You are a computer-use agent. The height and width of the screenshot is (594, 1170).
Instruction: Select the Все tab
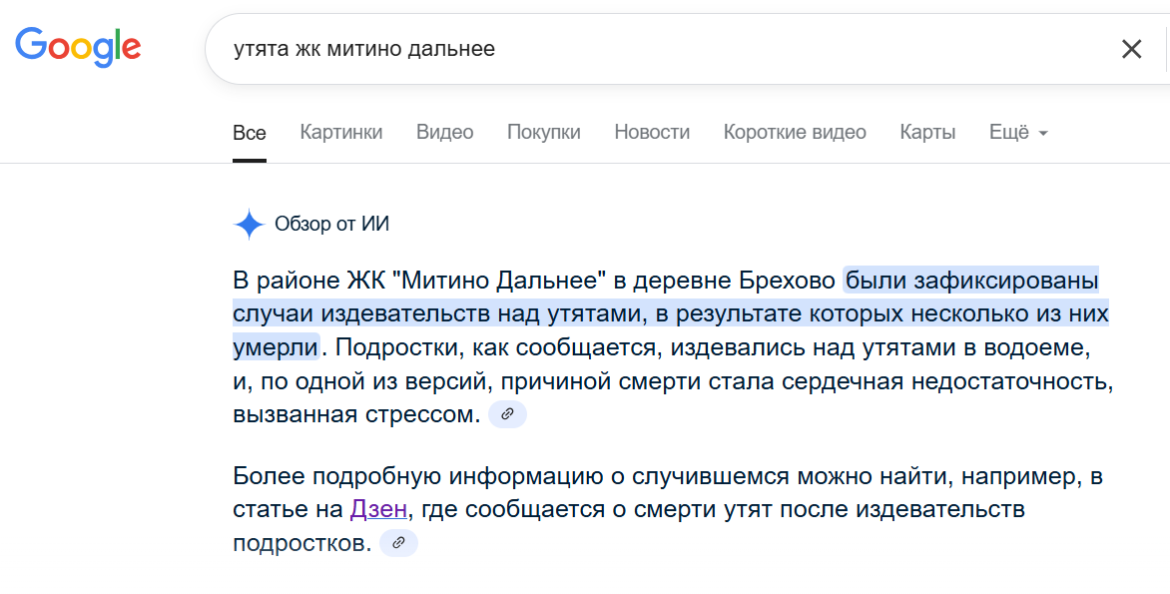coord(250,133)
